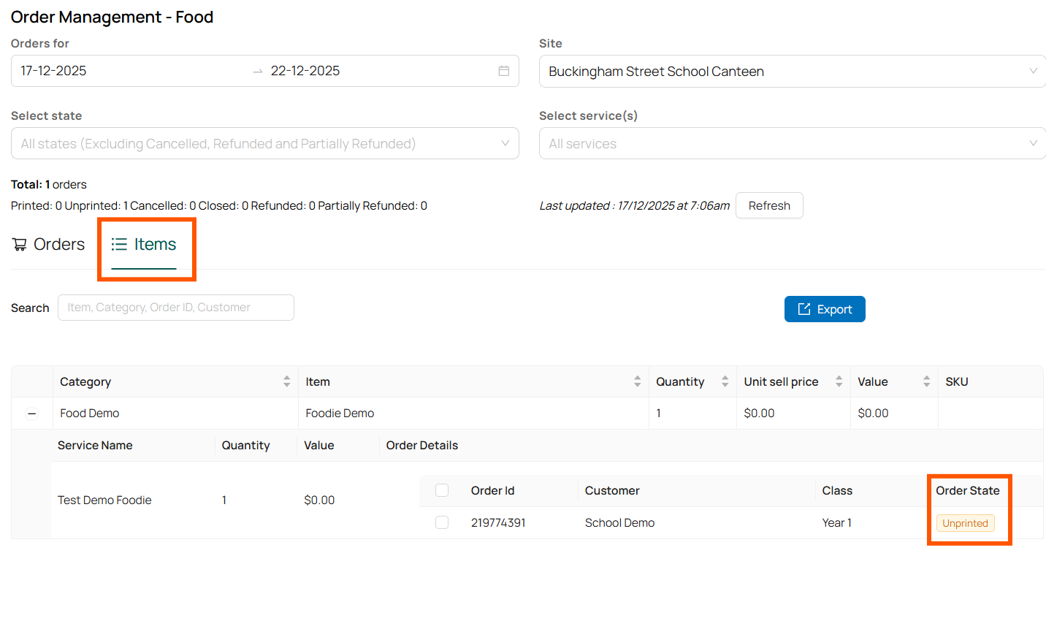Click the sort arrows on the Quantity column
The width and height of the screenshot is (1046, 621).
coord(725,381)
